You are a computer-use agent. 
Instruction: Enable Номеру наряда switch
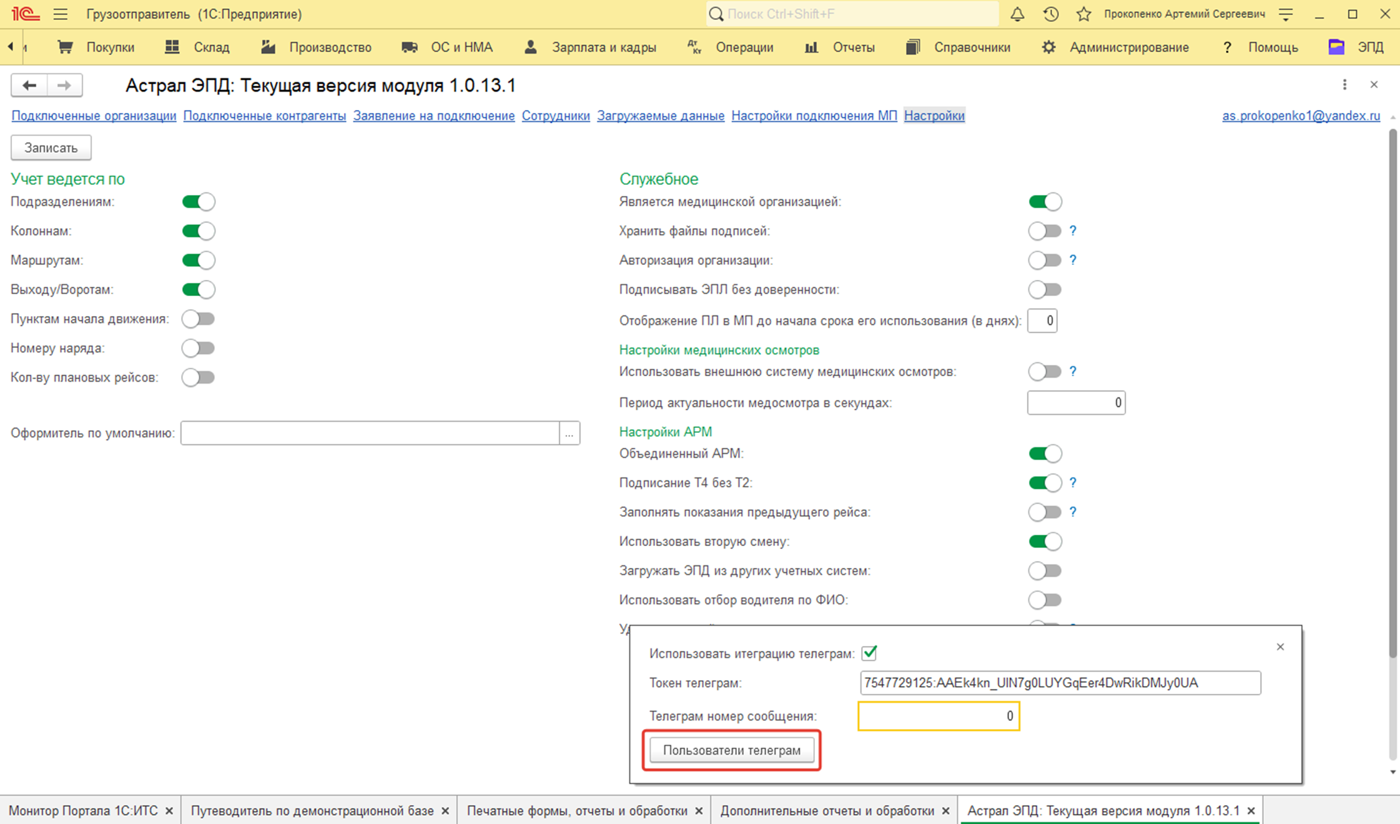tap(199, 348)
